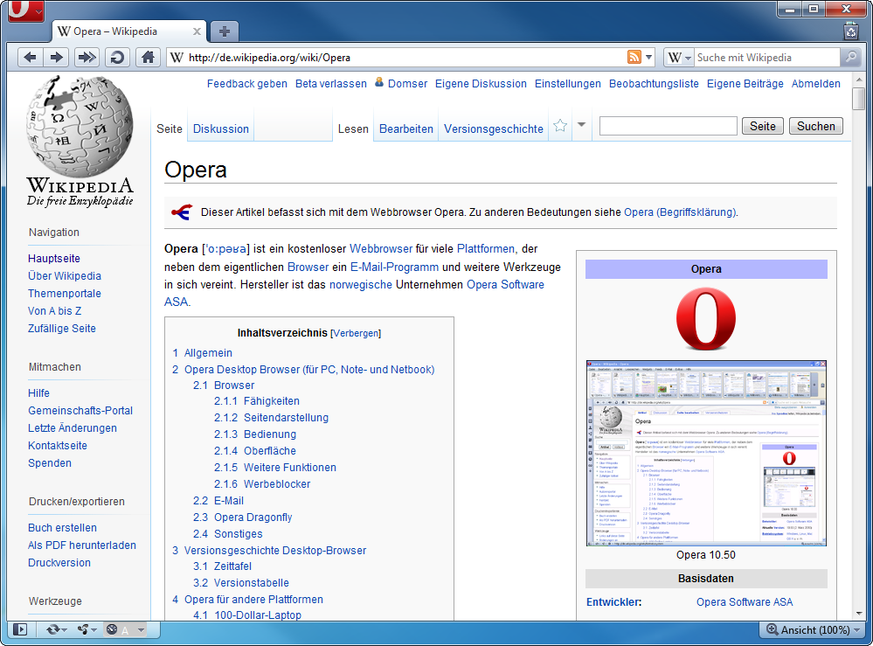Reload the page with the refresh icon
This screenshot has height=646, width=873.
coord(117,57)
